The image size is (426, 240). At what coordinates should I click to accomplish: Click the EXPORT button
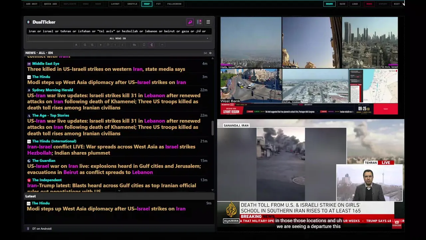[x=383, y=4]
